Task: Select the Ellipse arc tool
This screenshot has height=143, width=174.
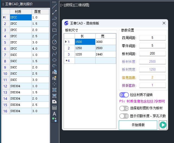Action: click(54, 66)
